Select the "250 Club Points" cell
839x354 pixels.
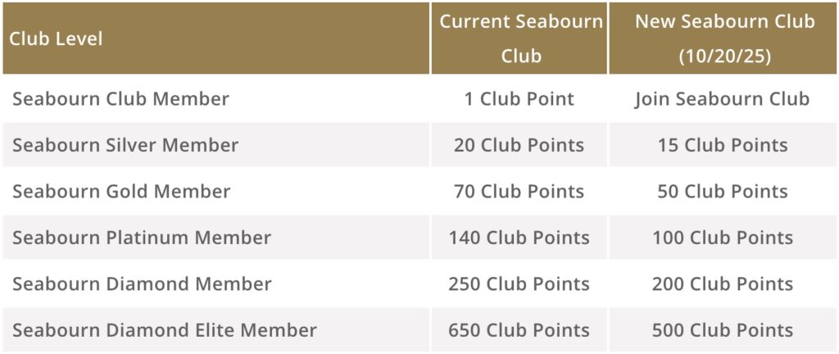point(519,284)
